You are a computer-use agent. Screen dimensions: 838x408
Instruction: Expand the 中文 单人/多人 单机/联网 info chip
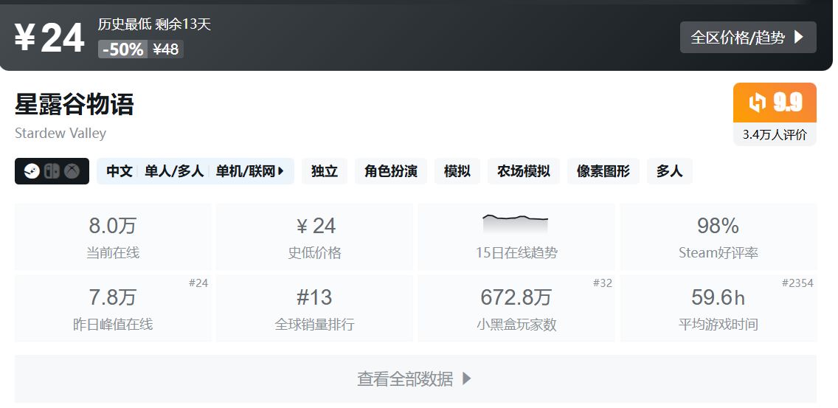[x=195, y=171]
